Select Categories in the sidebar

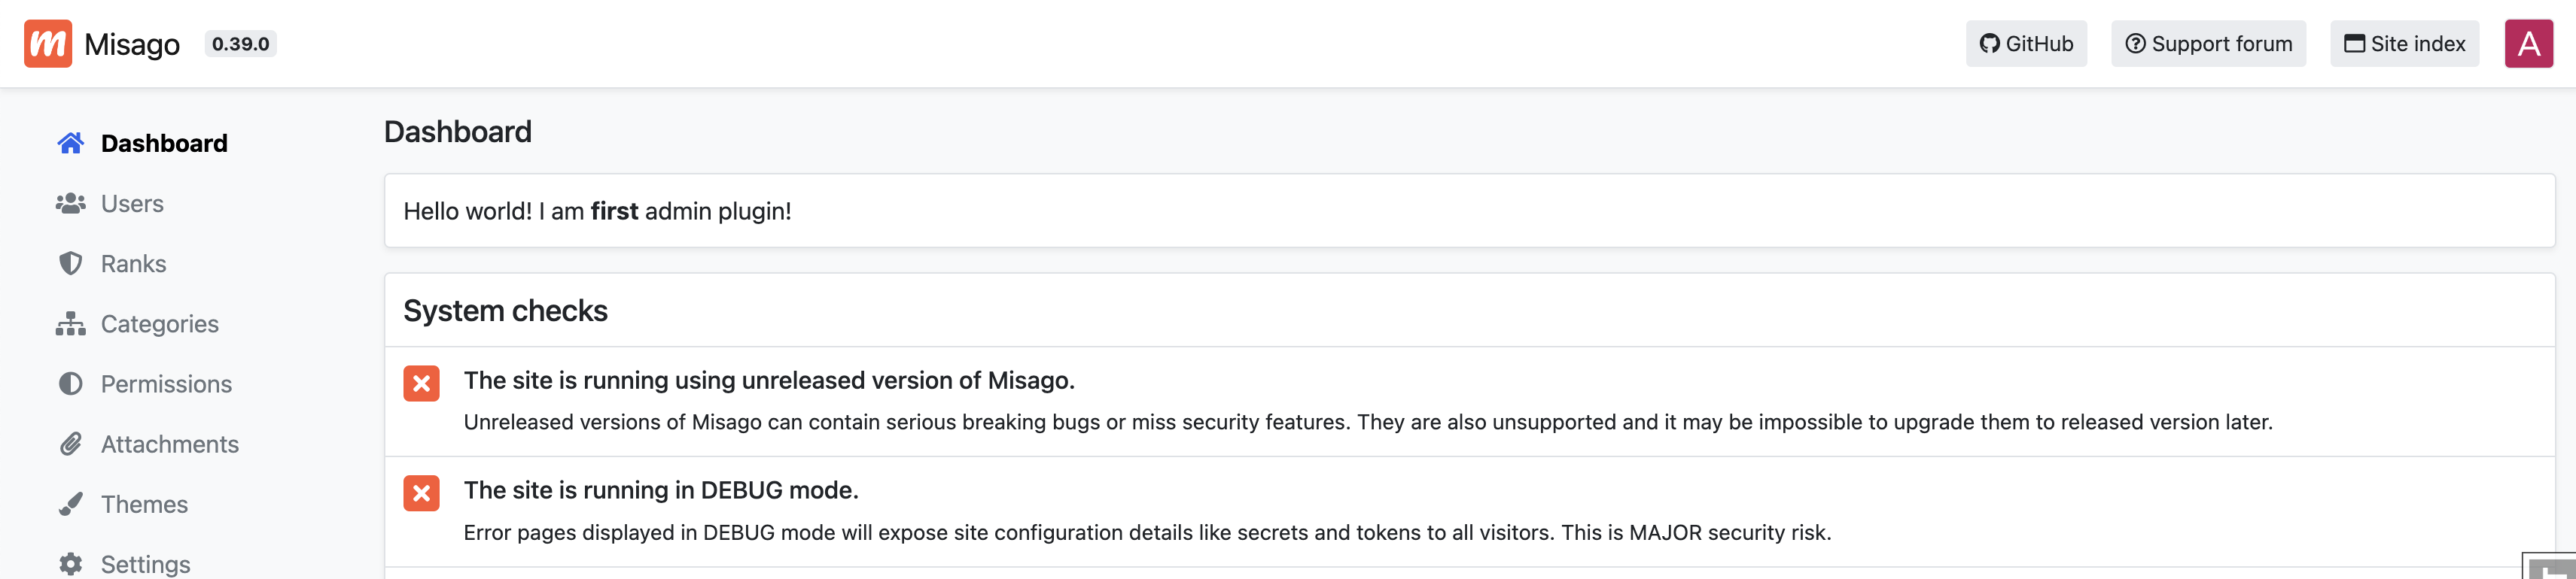pyautogui.click(x=160, y=323)
